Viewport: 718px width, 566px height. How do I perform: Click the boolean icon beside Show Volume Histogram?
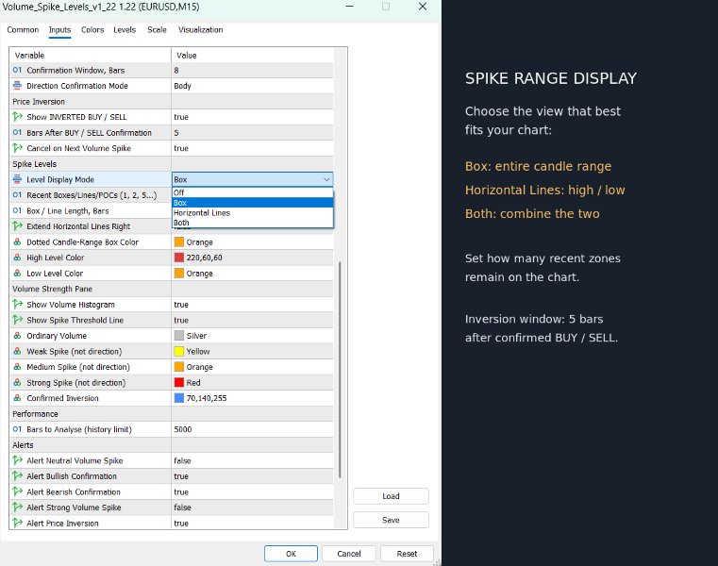click(x=17, y=305)
